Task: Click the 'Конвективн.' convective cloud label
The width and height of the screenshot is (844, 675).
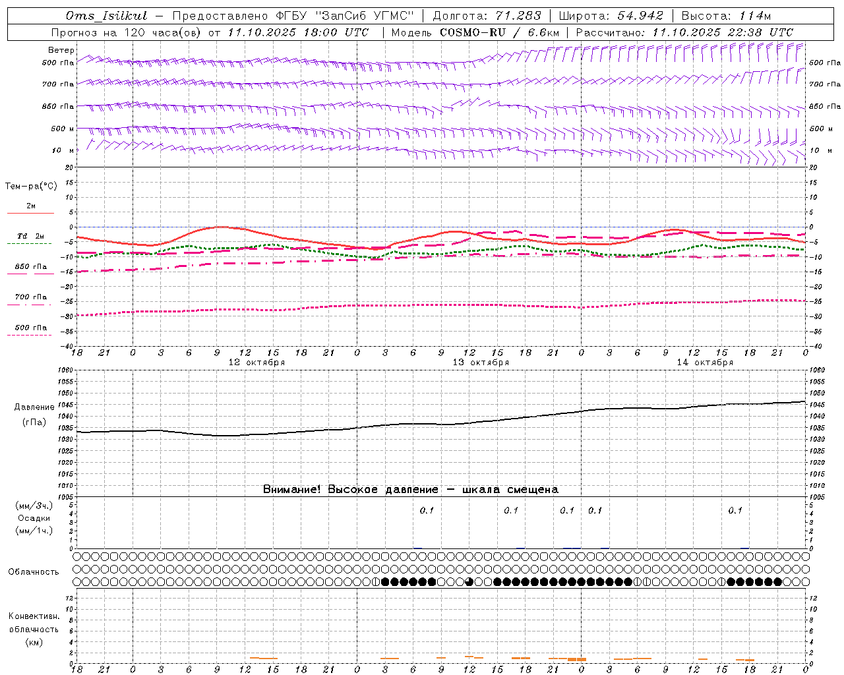Action: coord(34,616)
